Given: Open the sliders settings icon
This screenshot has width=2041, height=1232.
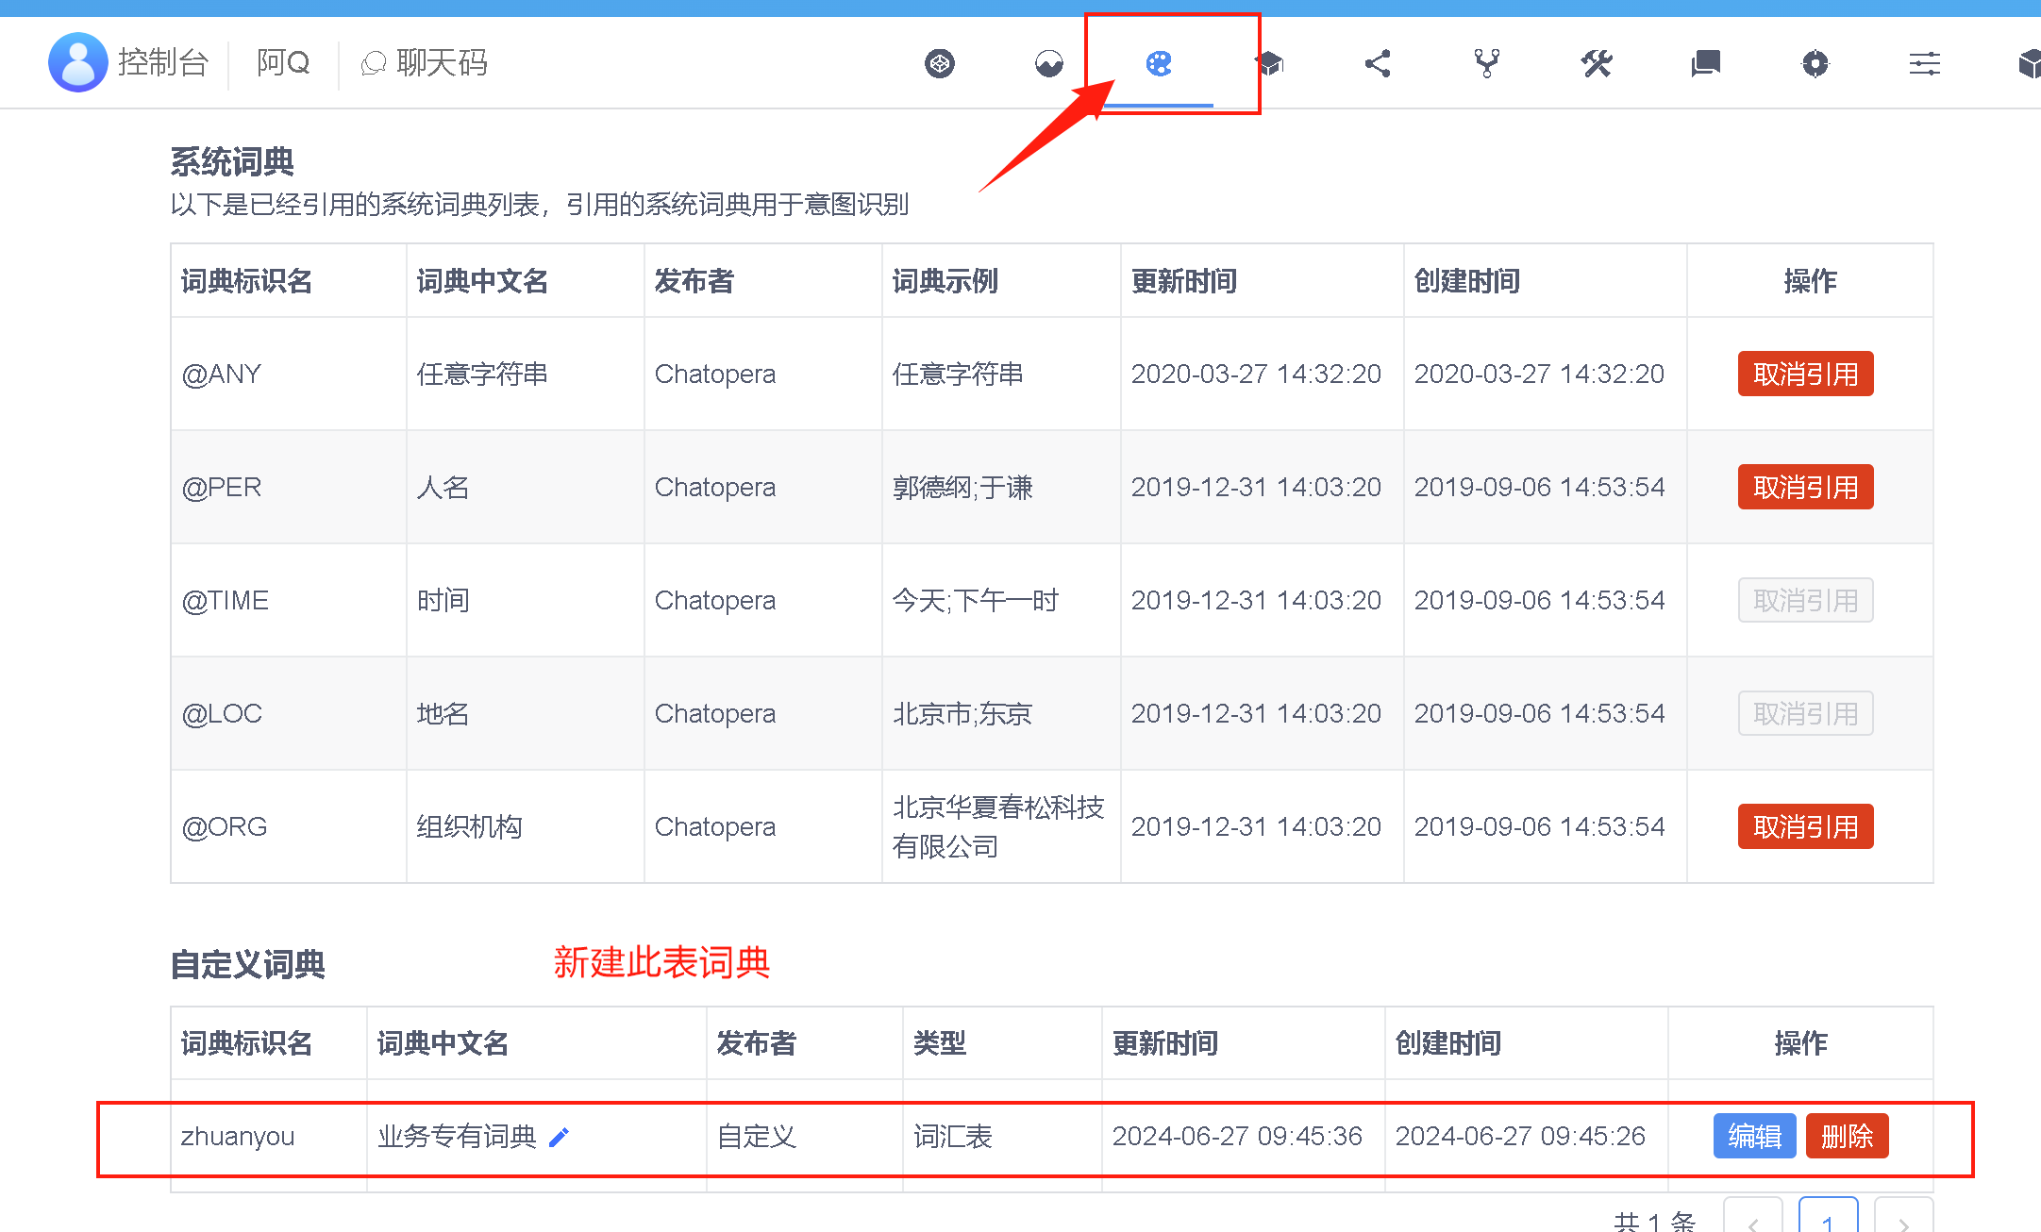Looking at the screenshot, I should (x=1925, y=63).
